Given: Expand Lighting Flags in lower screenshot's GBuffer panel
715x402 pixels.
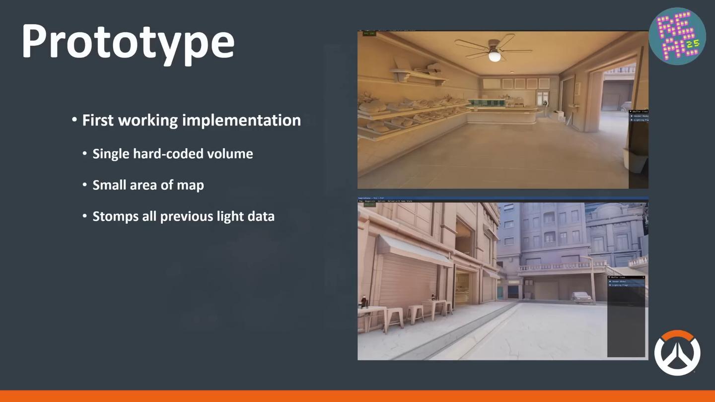Looking at the screenshot, I should pyautogui.click(x=627, y=285).
